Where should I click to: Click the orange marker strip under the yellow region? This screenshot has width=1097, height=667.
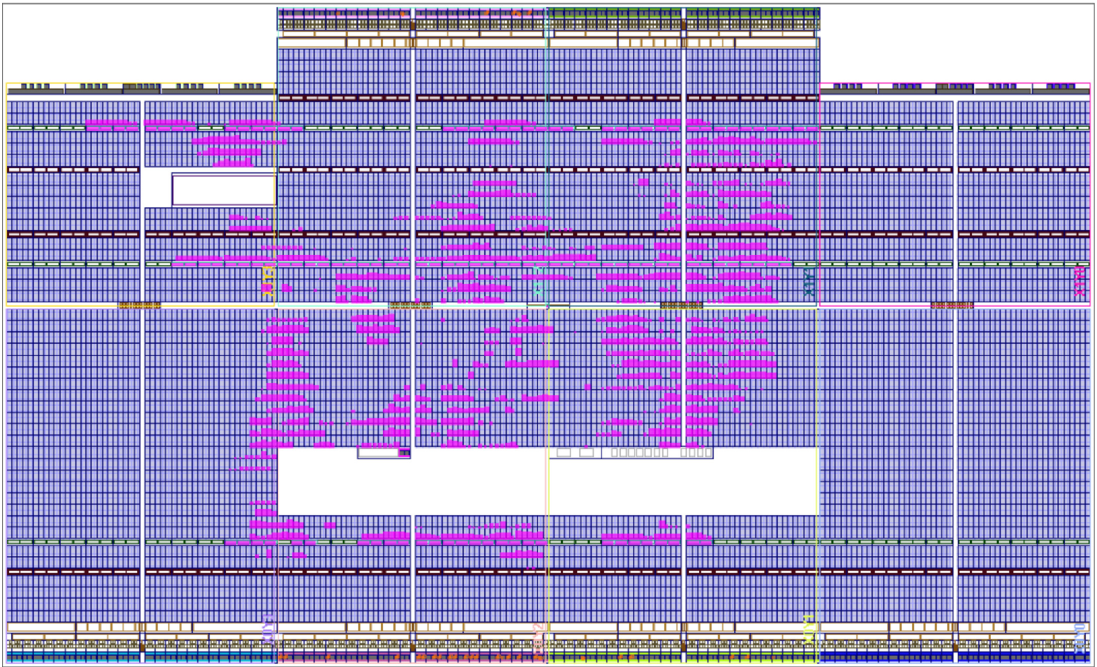[x=139, y=305]
